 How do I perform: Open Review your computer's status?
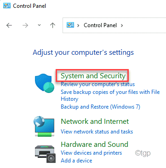[x=98, y=84]
